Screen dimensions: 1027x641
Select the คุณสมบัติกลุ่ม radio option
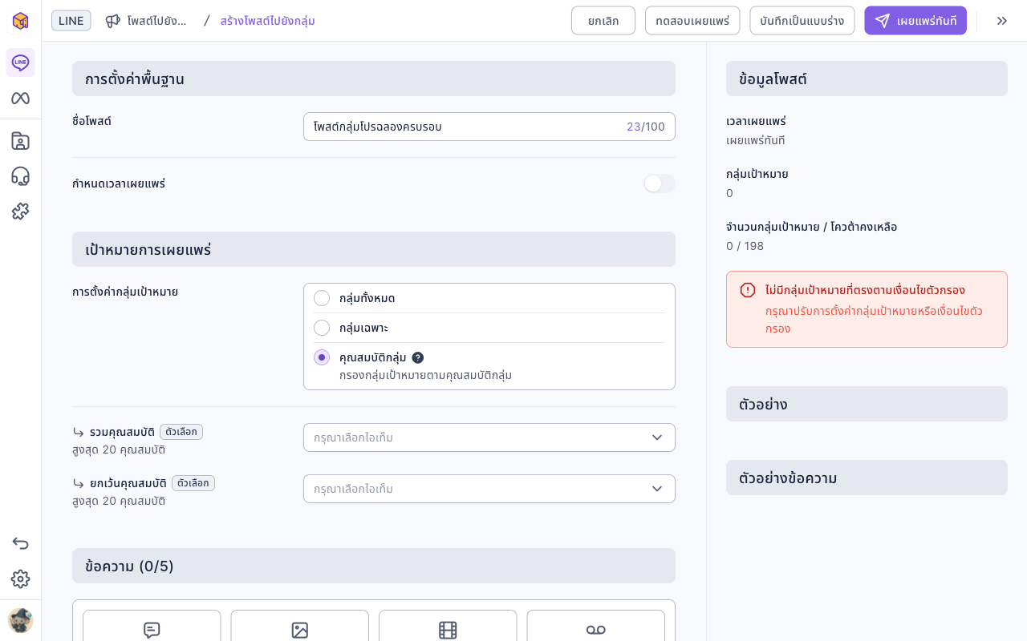coord(322,357)
